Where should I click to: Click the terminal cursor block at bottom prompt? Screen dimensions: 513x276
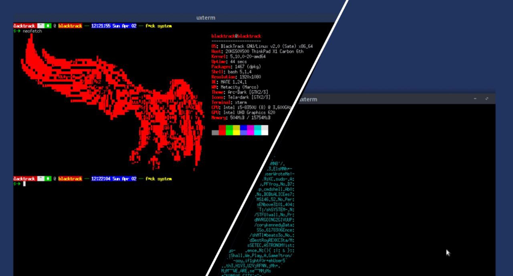point(24,184)
